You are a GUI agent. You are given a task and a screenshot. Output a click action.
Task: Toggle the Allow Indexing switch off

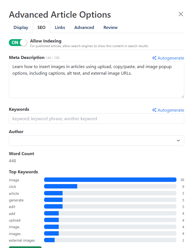(18, 42)
